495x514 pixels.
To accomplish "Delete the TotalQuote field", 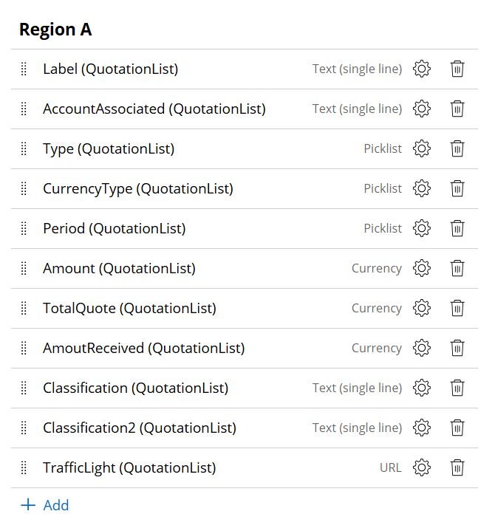I will pyautogui.click(x=457, y=308).
